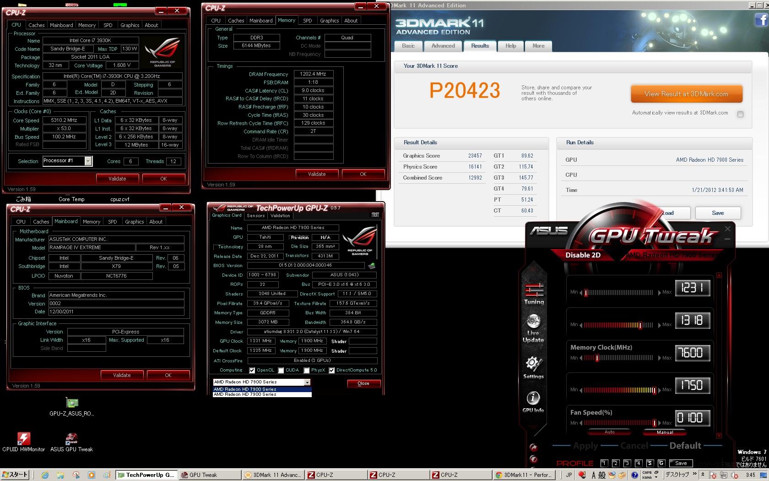Open Live Update in GPU Tweak
Image resolution: width=769 pixels, height=481 pixels.
click(x=533, y=329)
